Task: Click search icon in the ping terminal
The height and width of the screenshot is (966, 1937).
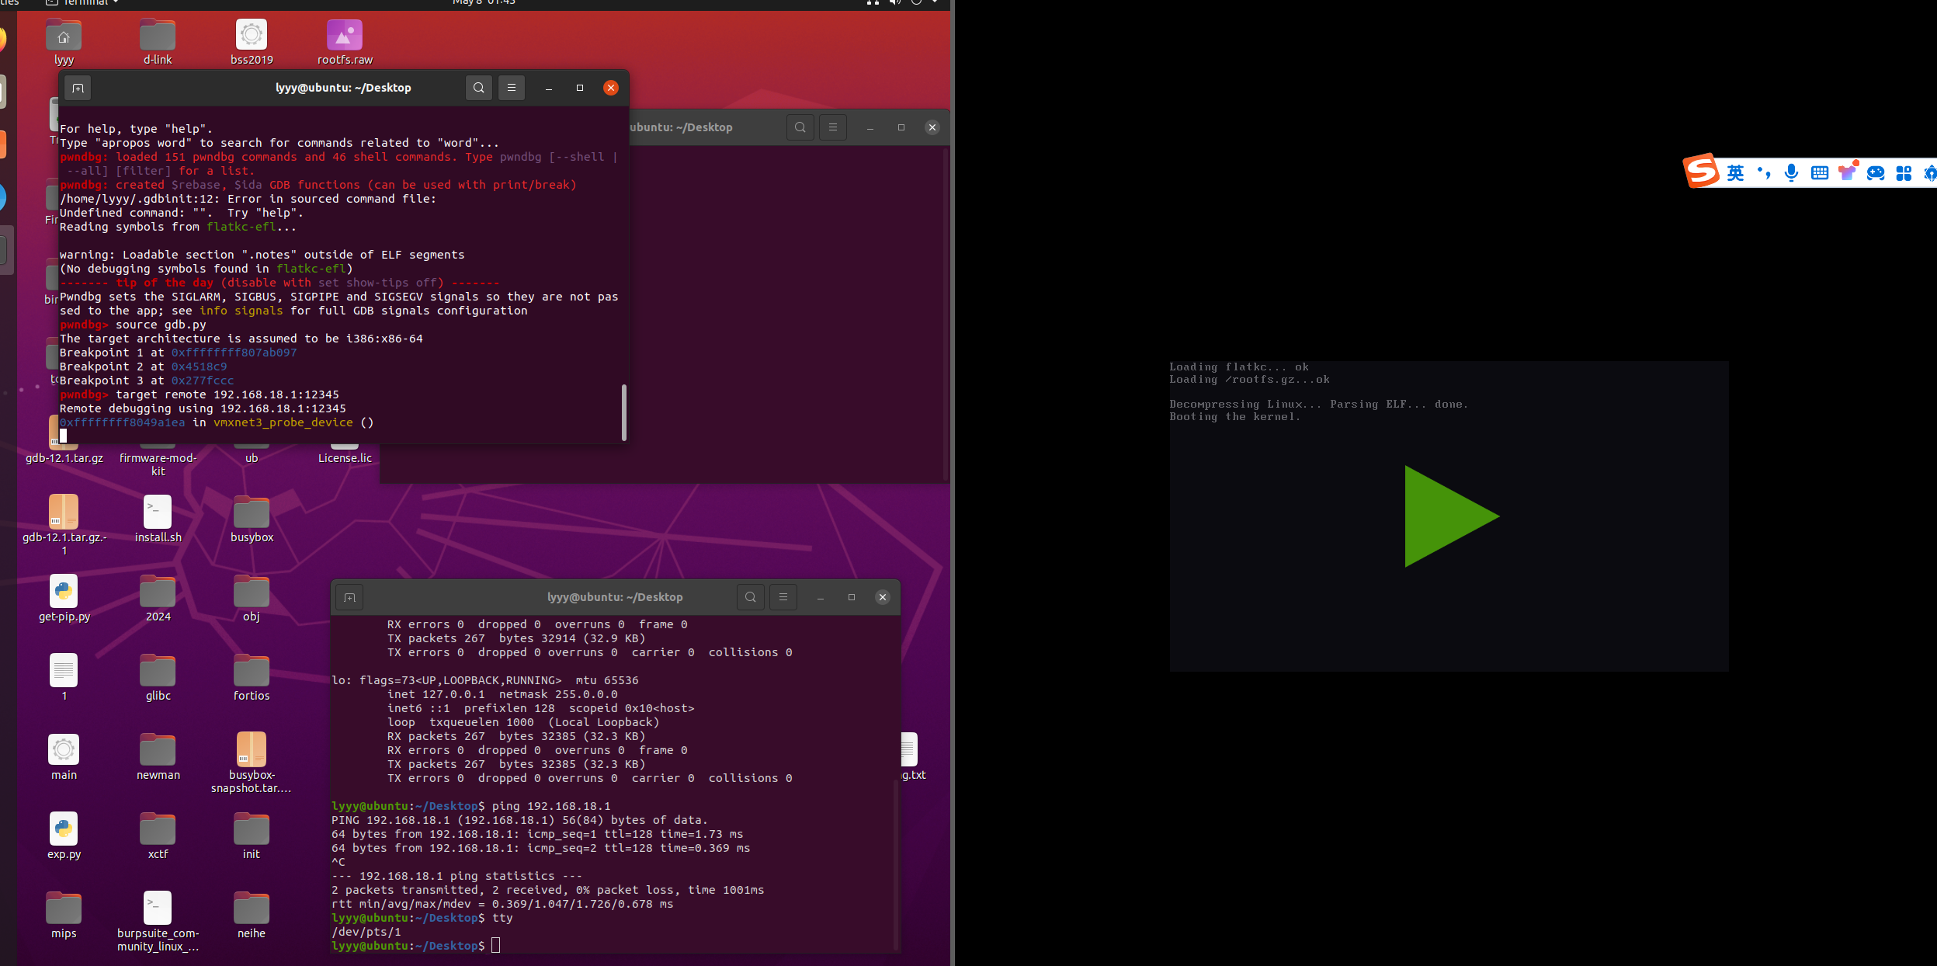Action: tap(750, 597)
